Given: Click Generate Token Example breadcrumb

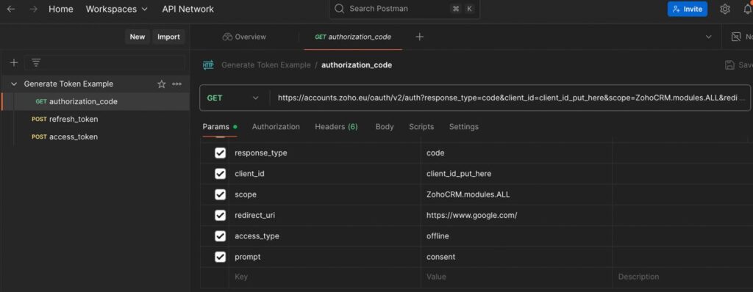Looking at the screenshot, I should coord(265,65).
